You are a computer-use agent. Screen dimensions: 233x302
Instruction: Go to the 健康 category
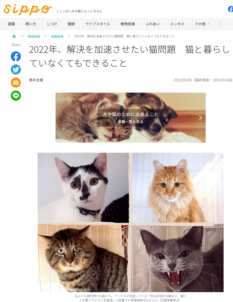click(x=71, y=24)
